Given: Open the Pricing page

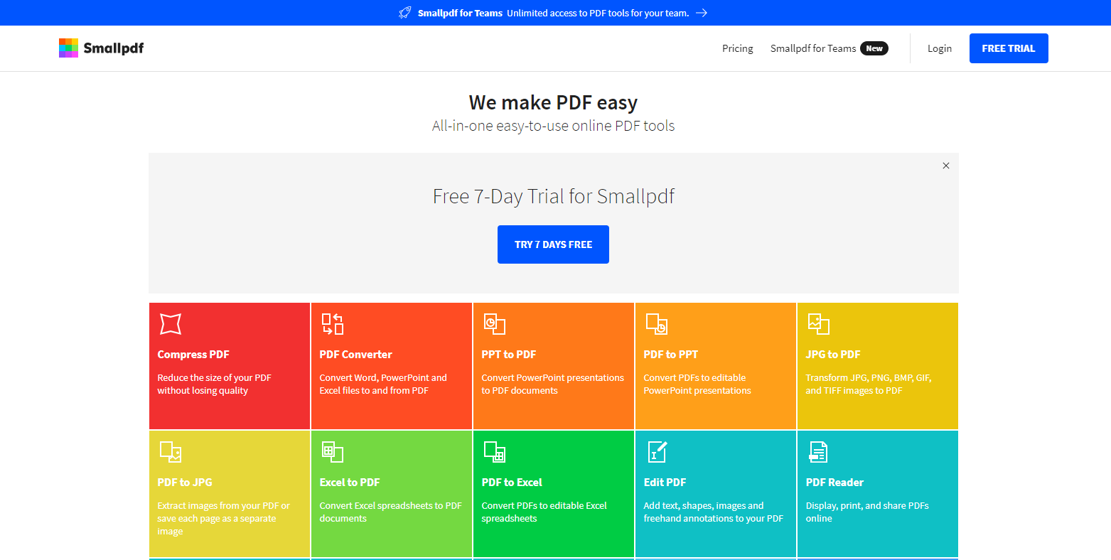Looking at the screenshot, I should click(738, 48).
